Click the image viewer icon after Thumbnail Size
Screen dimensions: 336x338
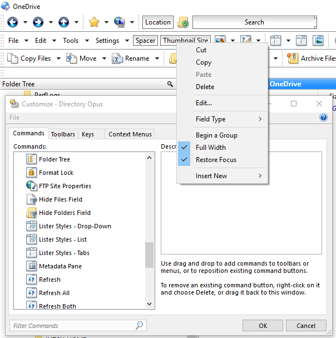pos(220,40)
